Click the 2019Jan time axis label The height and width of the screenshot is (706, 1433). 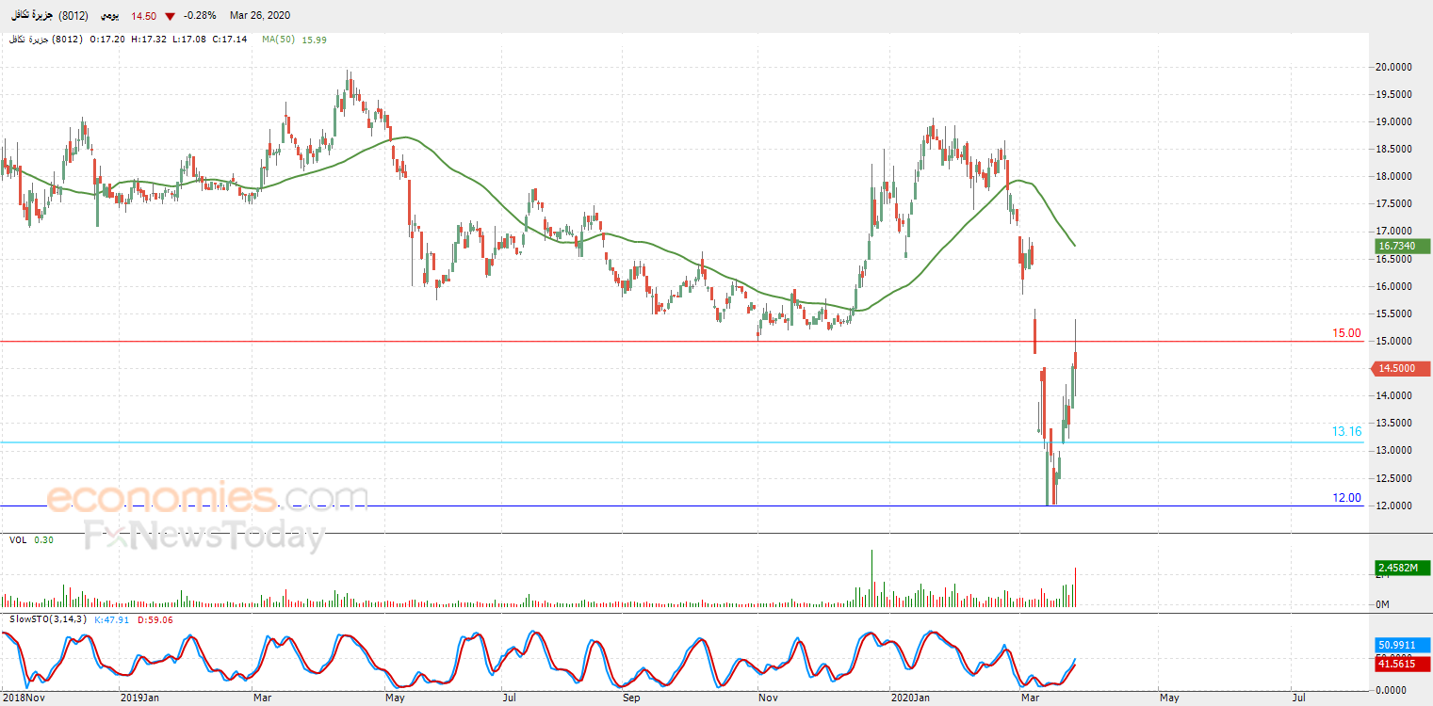[139, 698]
